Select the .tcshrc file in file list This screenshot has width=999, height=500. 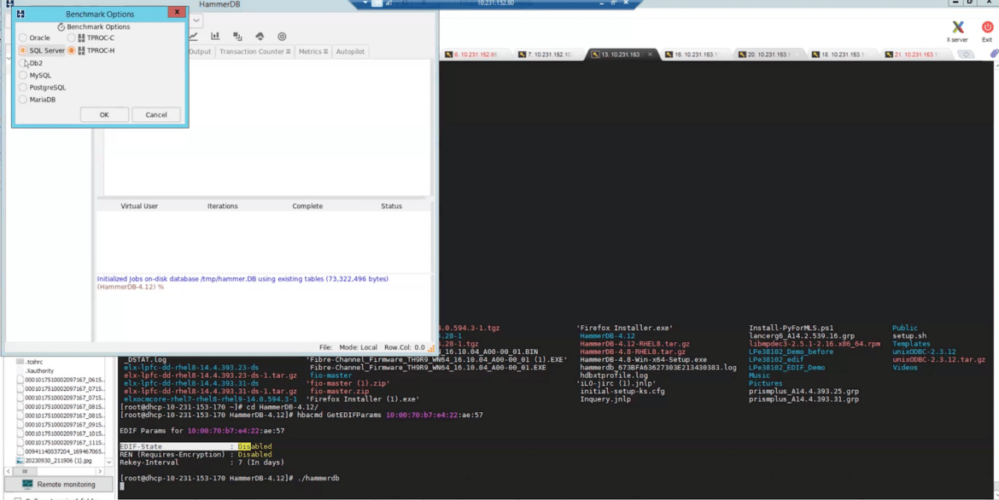pos(32,362)
